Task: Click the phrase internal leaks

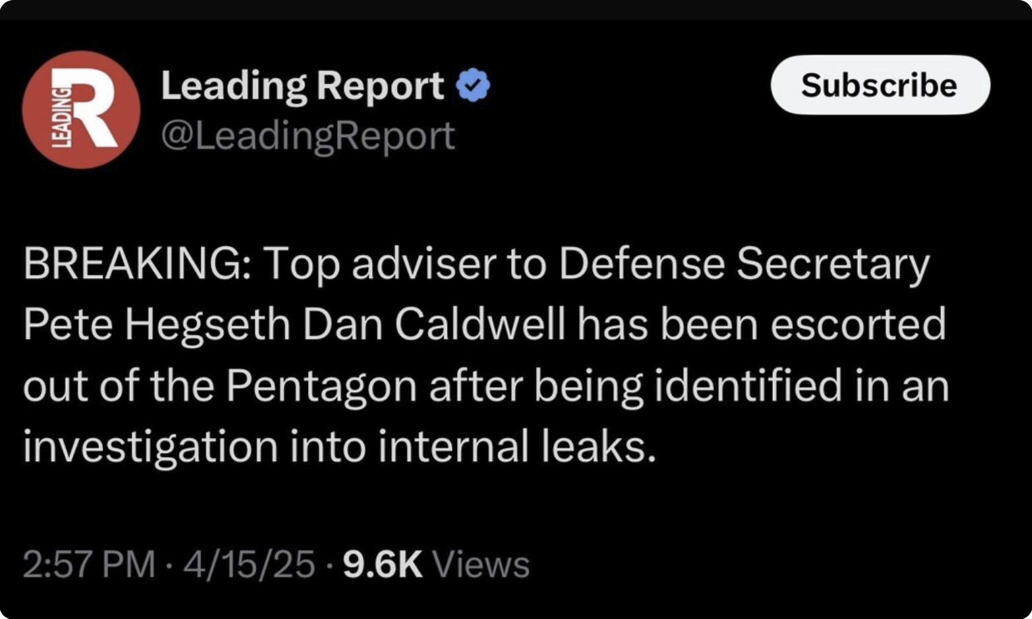Action: (x=517, y=446)
